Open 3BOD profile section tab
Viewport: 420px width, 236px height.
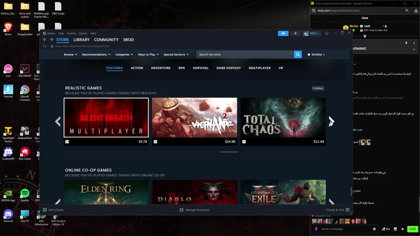(128, 40)
